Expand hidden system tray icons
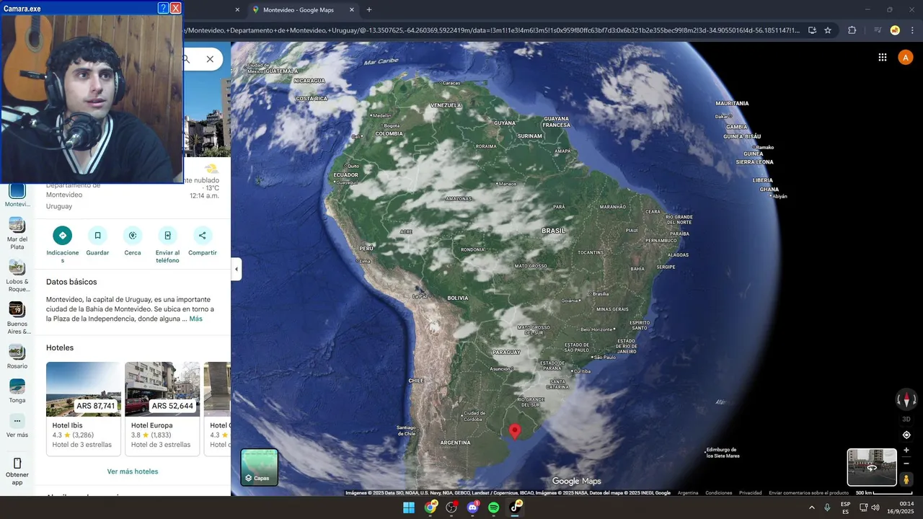923x519 pixels. (x=812, y=507)
